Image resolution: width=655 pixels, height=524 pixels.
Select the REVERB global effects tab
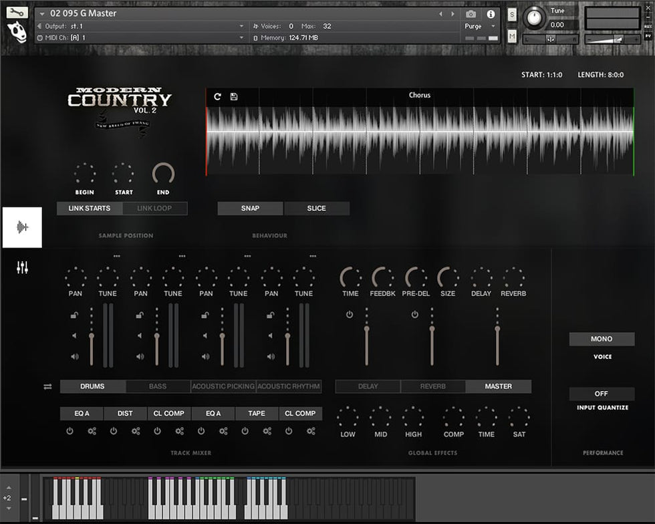(x=432, y=386)
